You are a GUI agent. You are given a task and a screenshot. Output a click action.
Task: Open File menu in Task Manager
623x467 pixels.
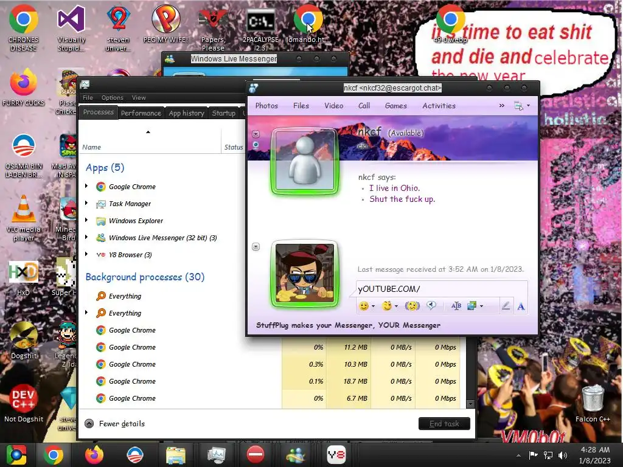click(x=88, y=98)
